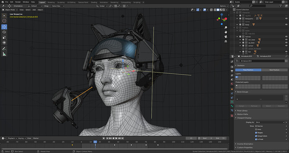
Task: Activate the Cursor tool
Action: point(4,21)
